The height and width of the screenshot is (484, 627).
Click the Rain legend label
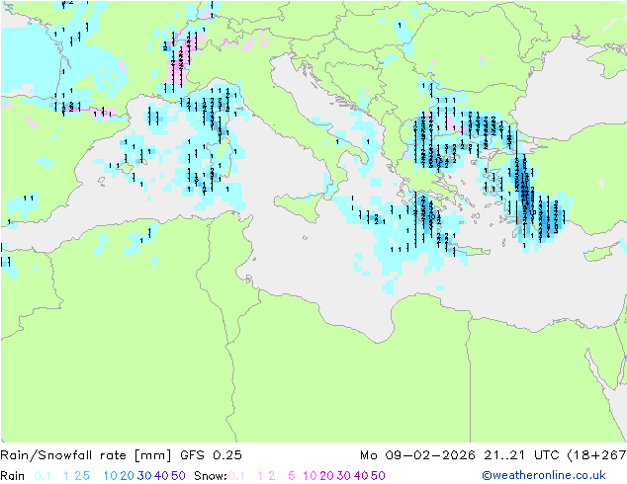(x=13, y=476)
